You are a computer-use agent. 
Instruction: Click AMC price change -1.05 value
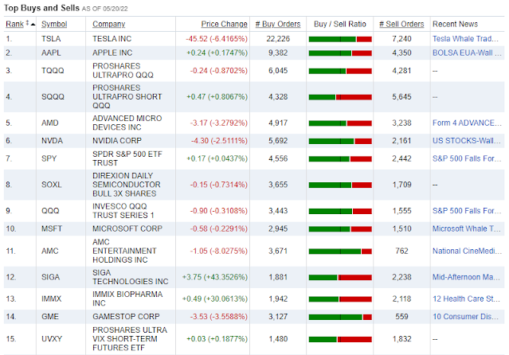tap(218, 251)
